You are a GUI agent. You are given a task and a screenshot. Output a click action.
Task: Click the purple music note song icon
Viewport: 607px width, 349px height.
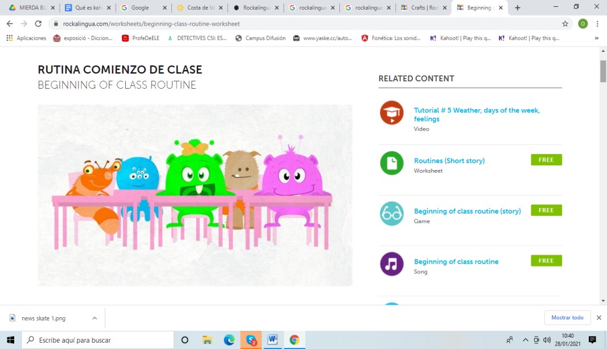click(x=391, y=264)
